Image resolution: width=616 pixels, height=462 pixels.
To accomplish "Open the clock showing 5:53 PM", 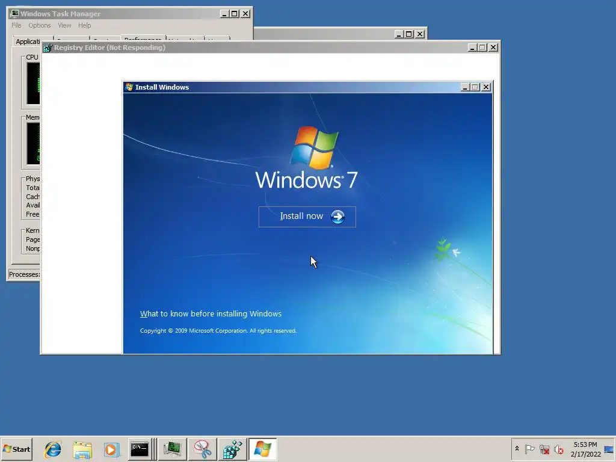I will click(585, 449).
